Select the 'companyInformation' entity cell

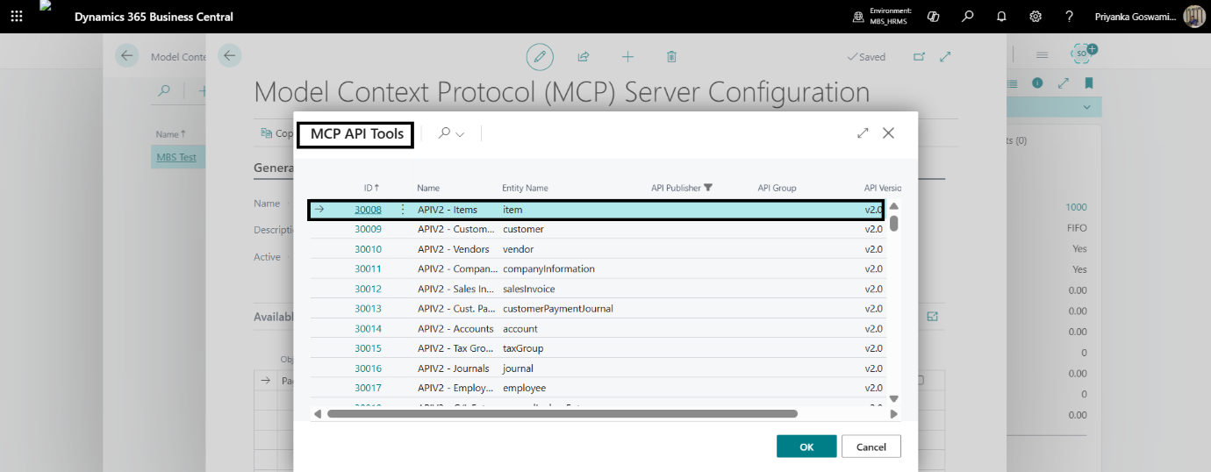548,268
